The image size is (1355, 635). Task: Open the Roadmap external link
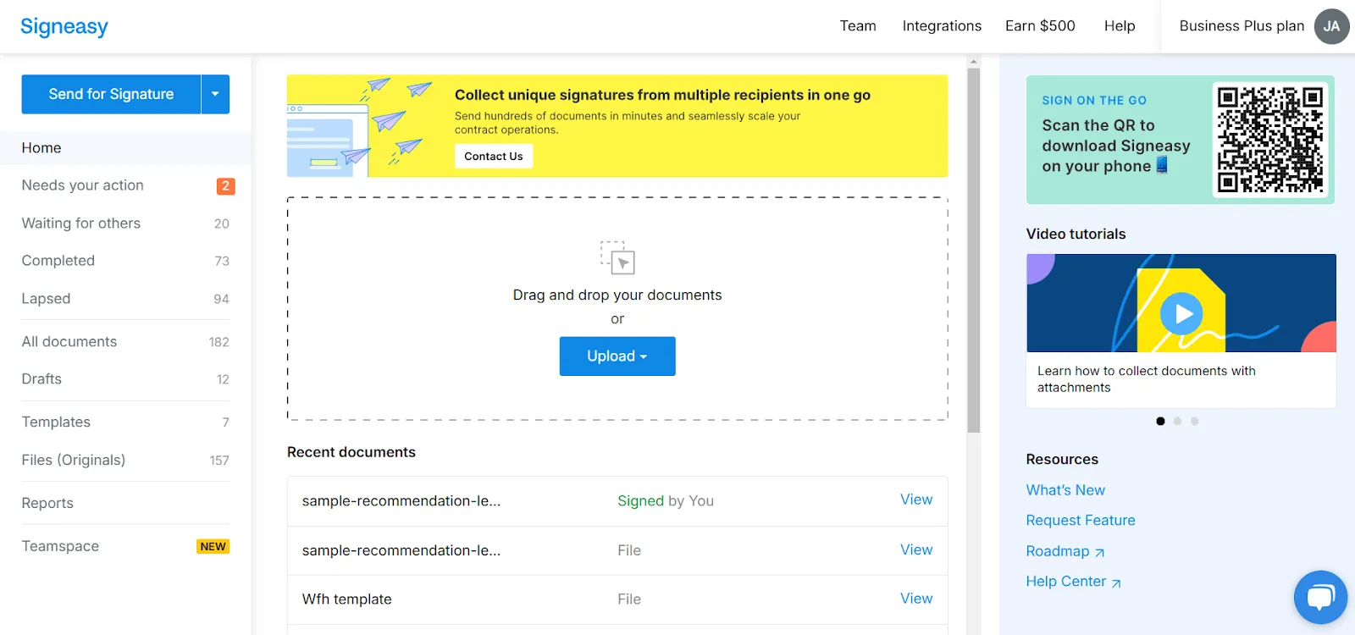[1065, 551]
